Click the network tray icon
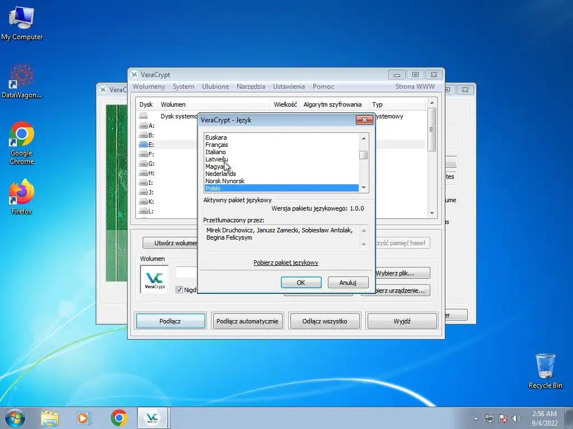Image resolution: width=573 pixels, height=429 pixels. tap(489, 418)
